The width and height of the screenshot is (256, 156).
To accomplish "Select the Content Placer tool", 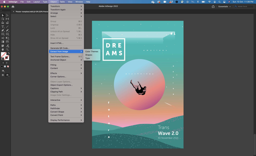I will [x=8, y=22].
